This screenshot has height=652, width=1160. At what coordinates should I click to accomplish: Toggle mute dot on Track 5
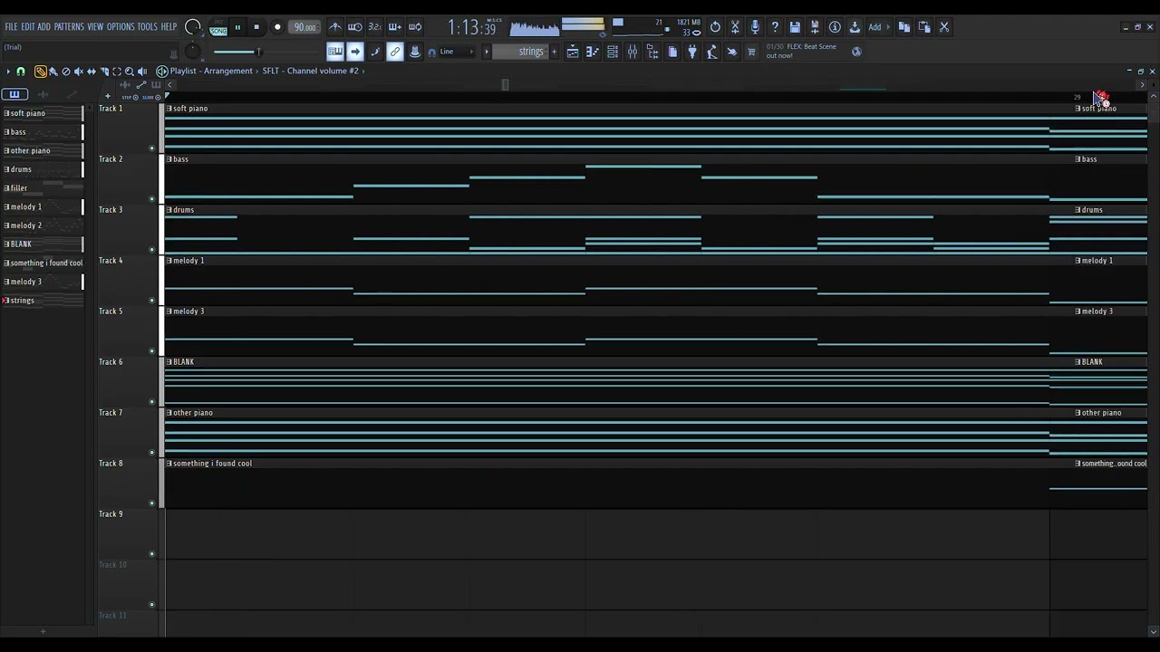tap(151, 350)
